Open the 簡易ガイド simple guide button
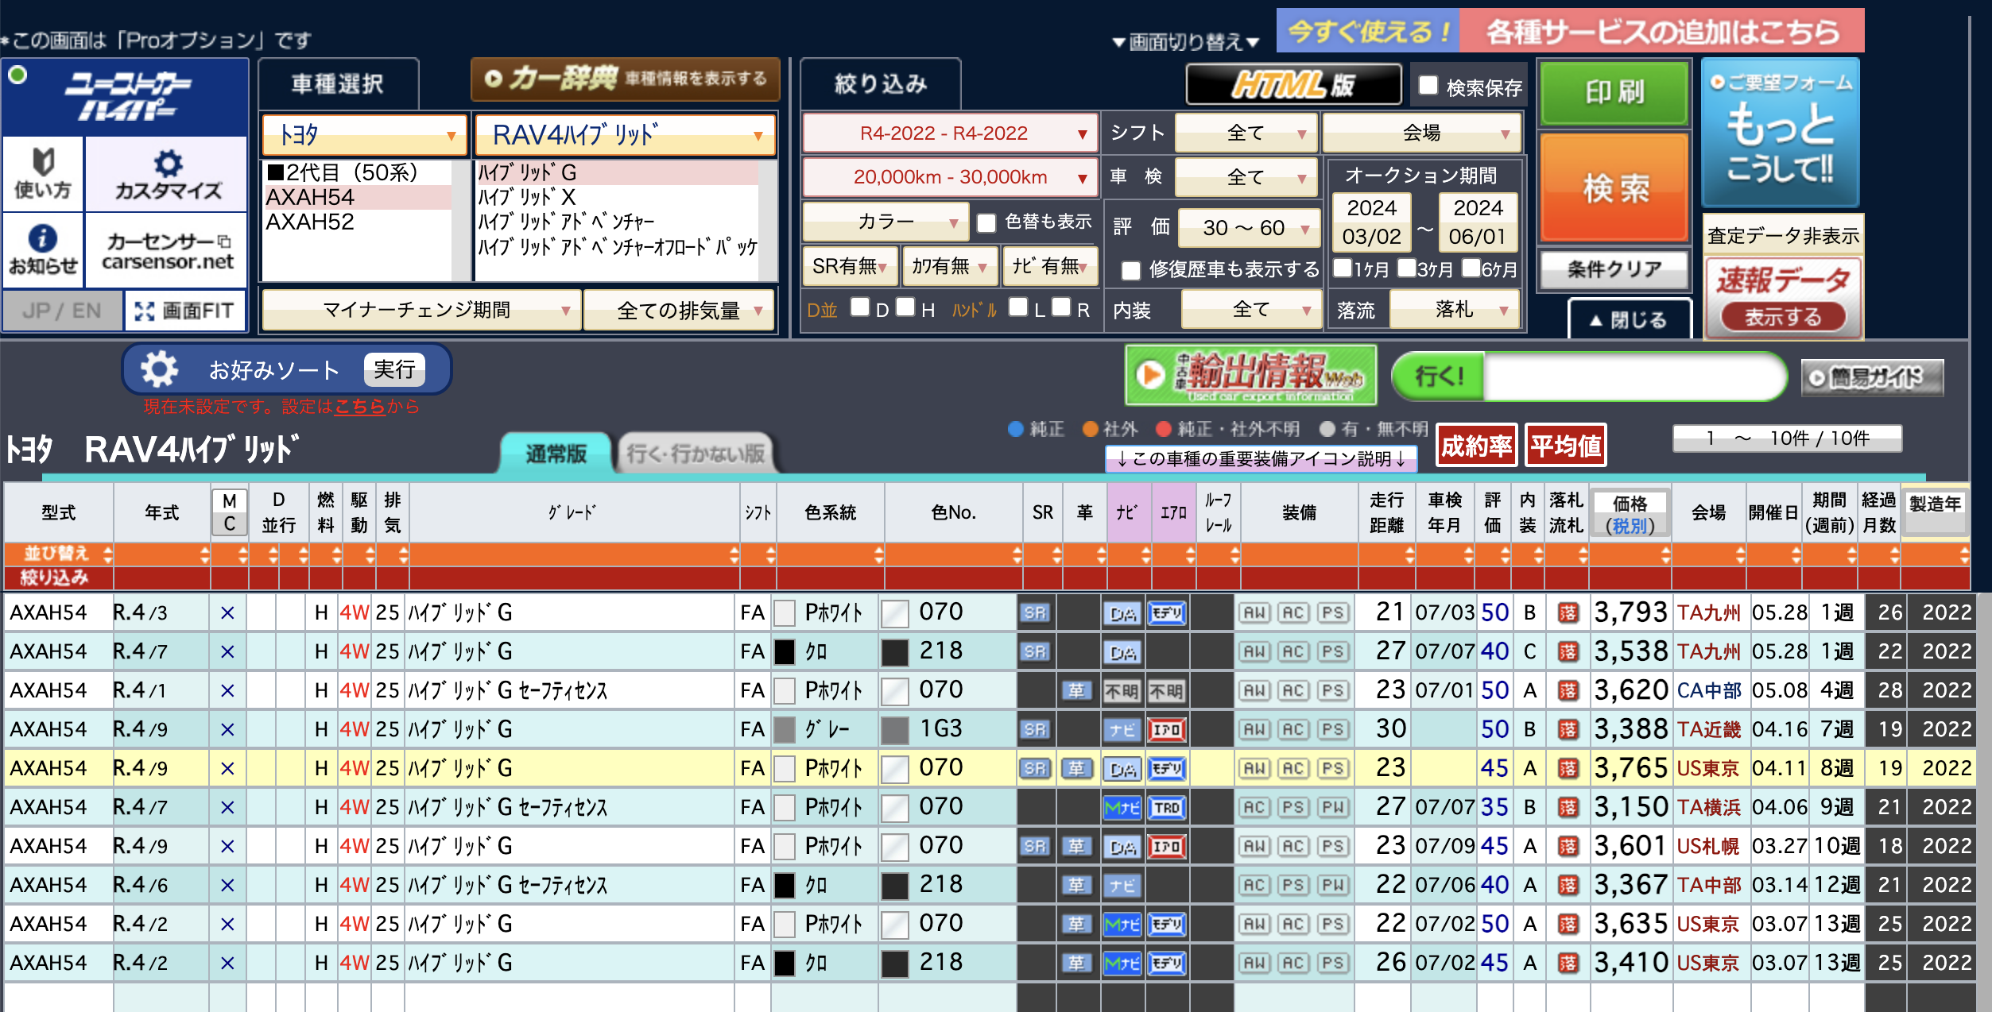 click(1872, 377)
